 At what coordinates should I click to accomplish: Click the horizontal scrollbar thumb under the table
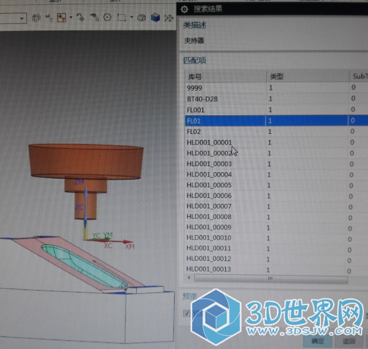[x=270, y=278]
